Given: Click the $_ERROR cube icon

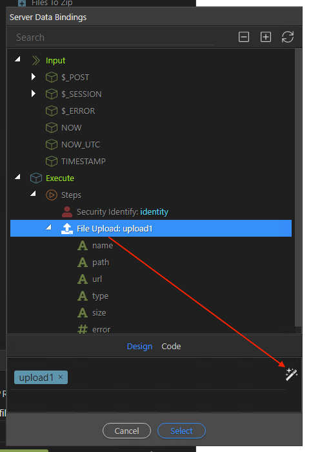Looking at the screenshot, I should 52,111.
